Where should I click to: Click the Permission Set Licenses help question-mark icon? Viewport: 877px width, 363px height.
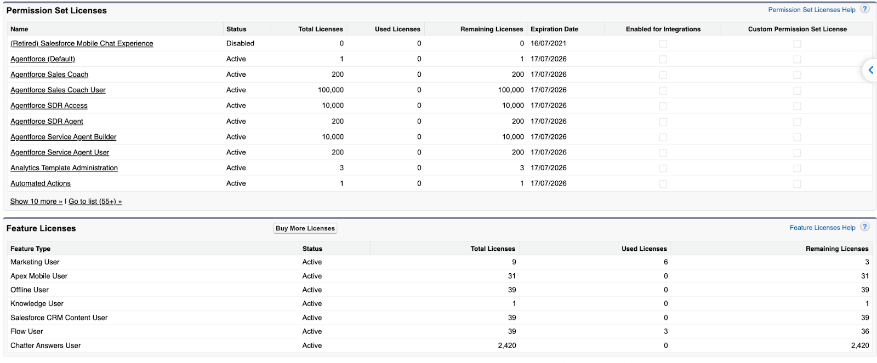point(865,9)
